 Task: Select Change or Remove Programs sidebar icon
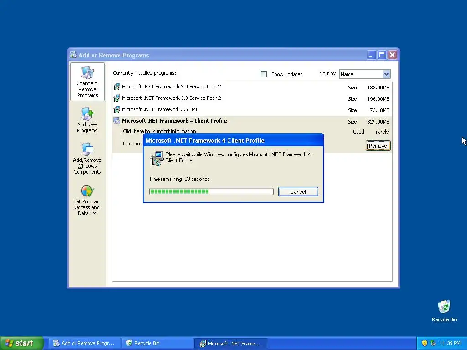tap(87, 72)
